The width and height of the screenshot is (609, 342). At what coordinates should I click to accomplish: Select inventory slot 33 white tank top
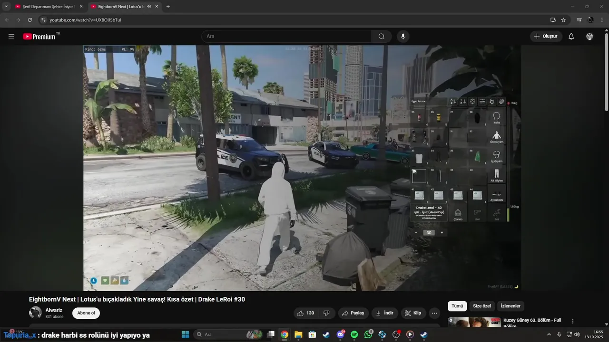point(419,157)
